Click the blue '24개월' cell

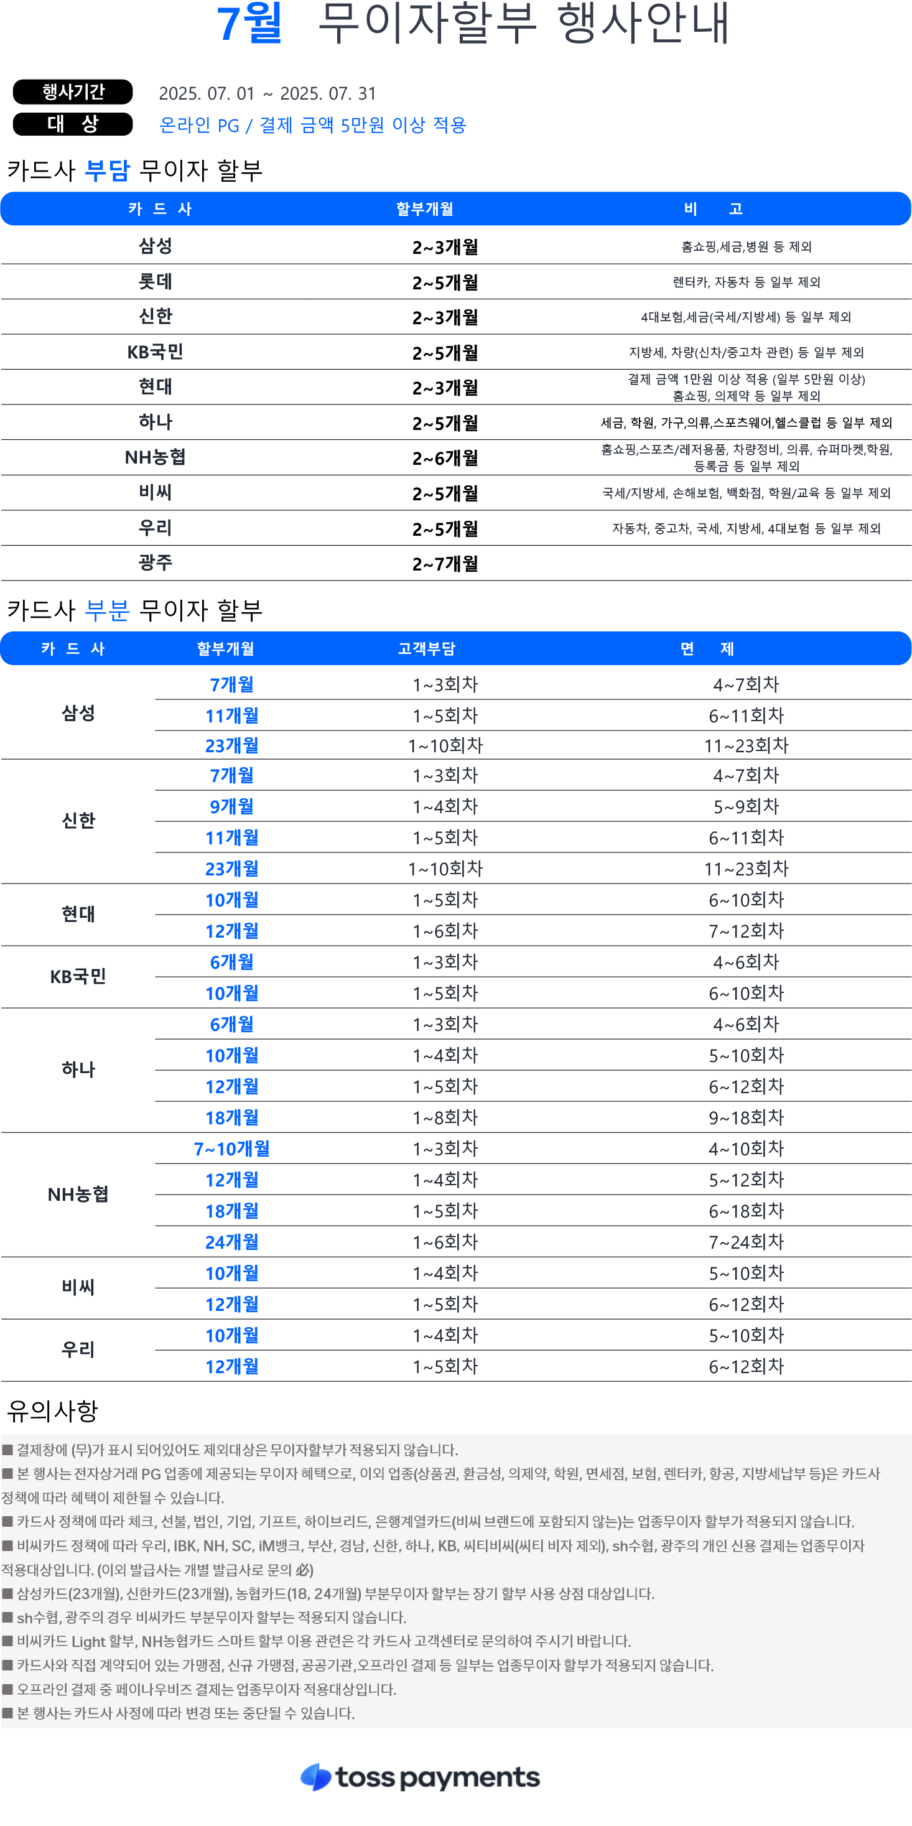(231, 1242)
